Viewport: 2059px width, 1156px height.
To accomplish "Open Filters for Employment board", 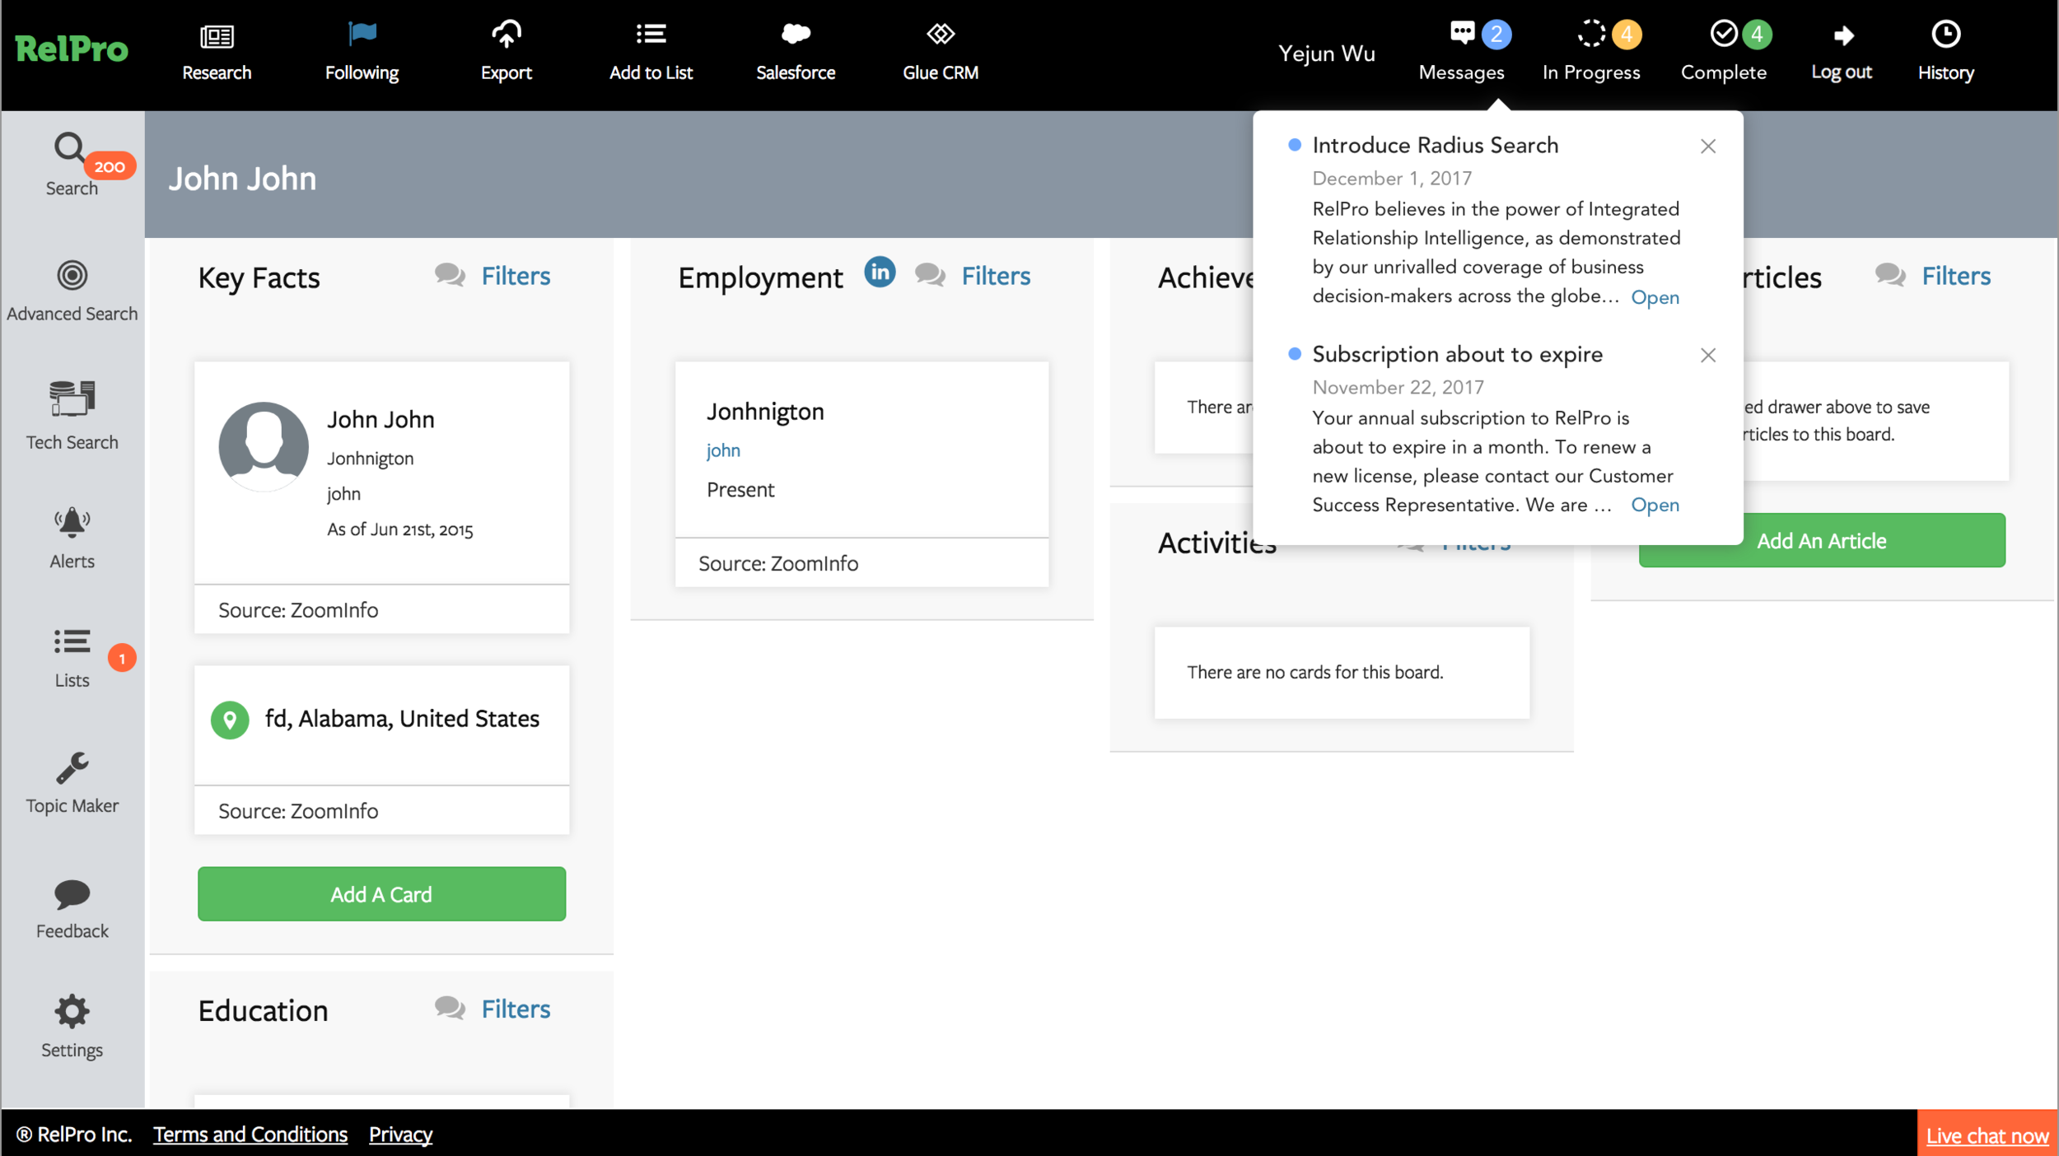I will tap(996, 276).
